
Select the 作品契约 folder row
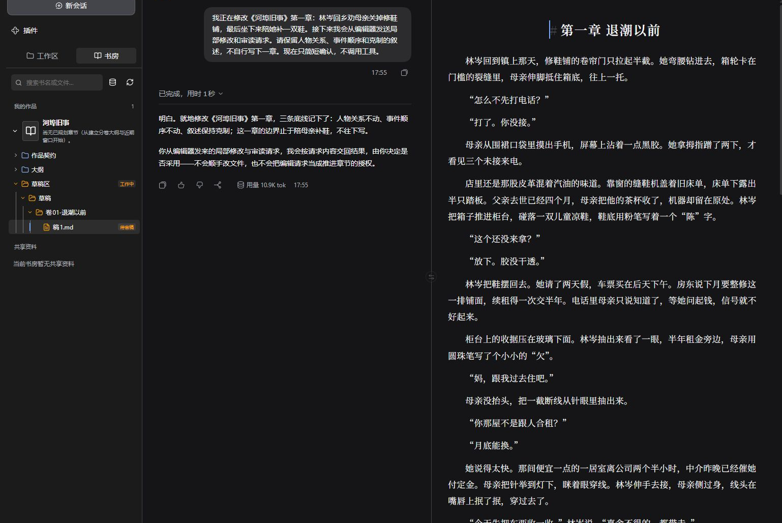tap(74, 155)
